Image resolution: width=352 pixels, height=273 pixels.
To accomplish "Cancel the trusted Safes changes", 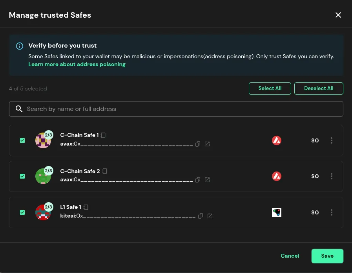I will coord(290,256).
